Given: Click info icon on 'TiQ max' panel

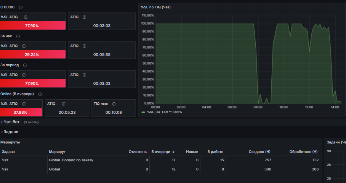Looking at the screenshot, I should (114, 104).
